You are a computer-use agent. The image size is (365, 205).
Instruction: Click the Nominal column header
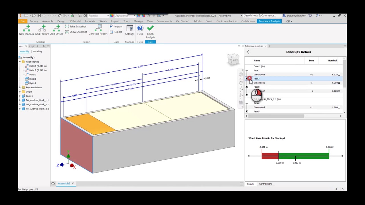pos(332,60)
